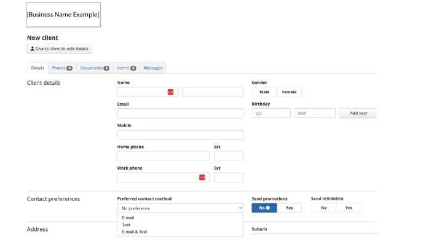Screen dimensions: 423x247
Task: Select Male gender option
Action: (264, 92)
